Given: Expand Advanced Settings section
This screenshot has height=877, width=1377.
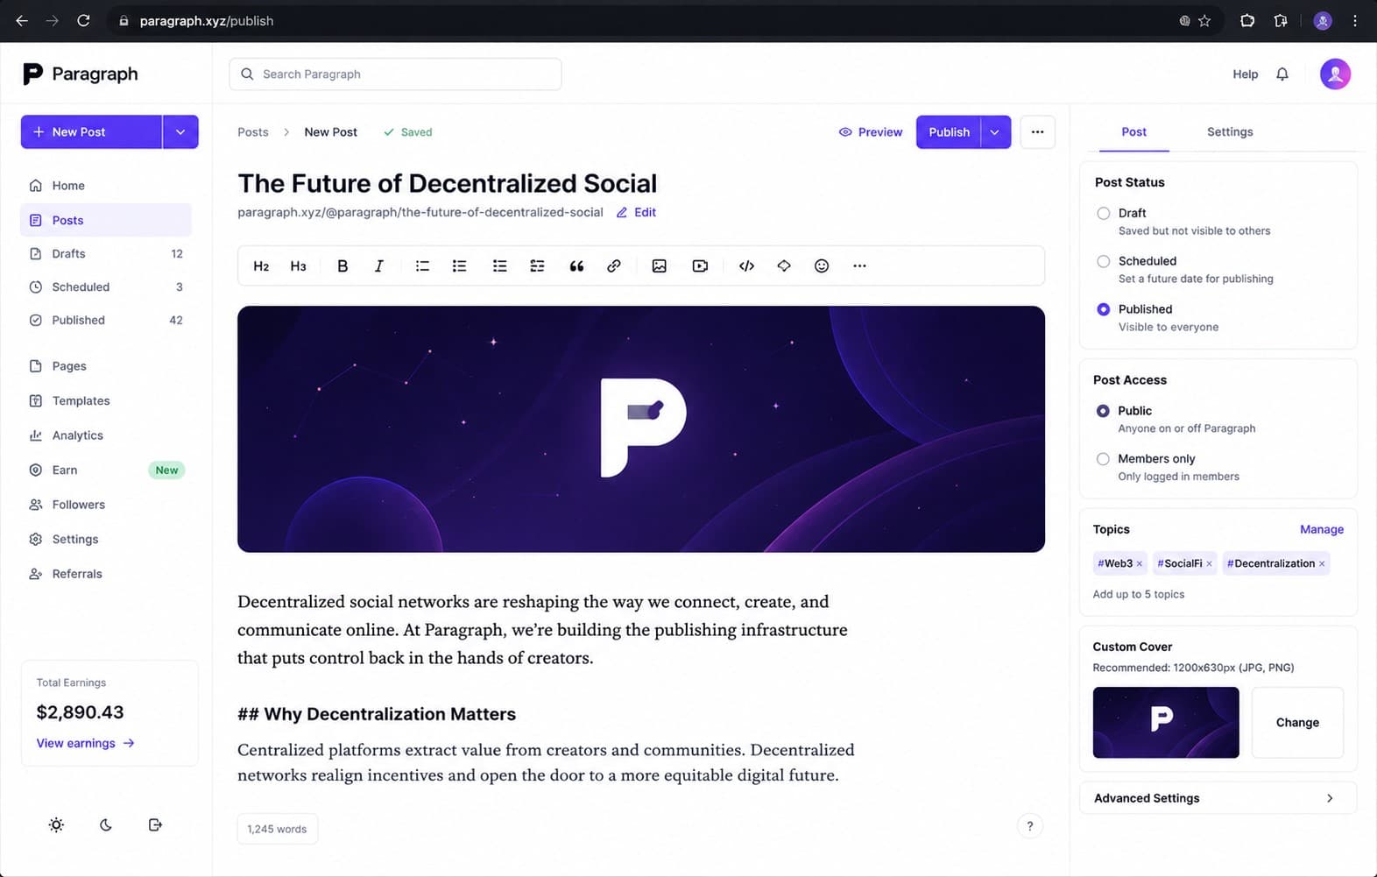Looking at the screenshot, I should coord(1218,798).
